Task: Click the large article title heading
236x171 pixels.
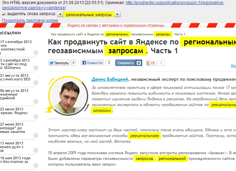Action: pyautogui.click(x=142, y=46)
